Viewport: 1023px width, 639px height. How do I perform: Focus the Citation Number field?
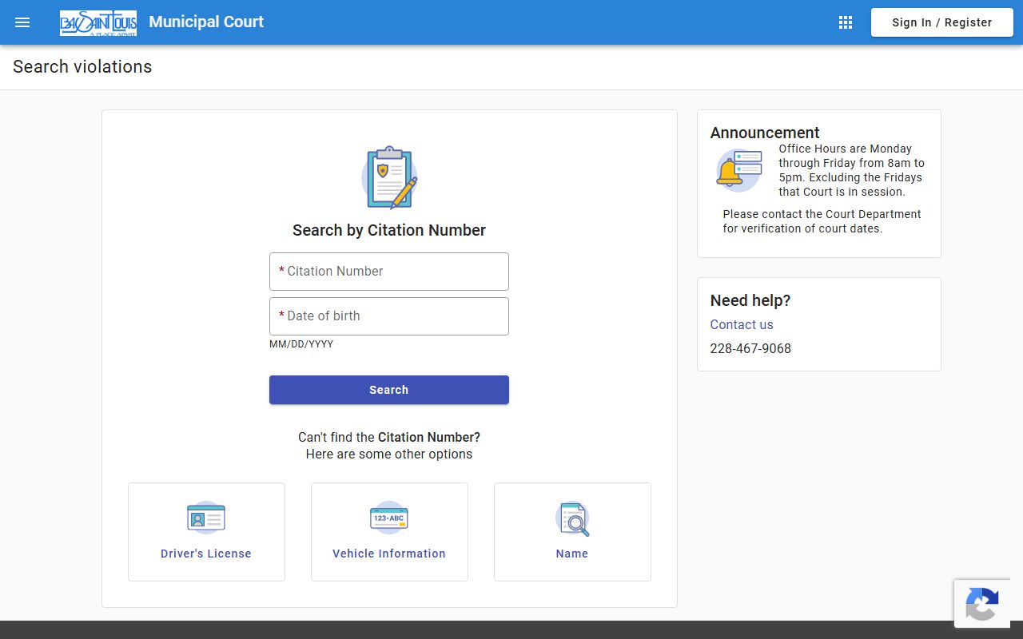(x=389, y=272)
